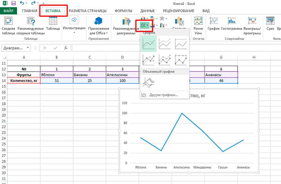Image resolution: width=281 pixels, height=184 pixels.
Task: Open the ДАННЫЕ ribbon tab
Action: 147,11
